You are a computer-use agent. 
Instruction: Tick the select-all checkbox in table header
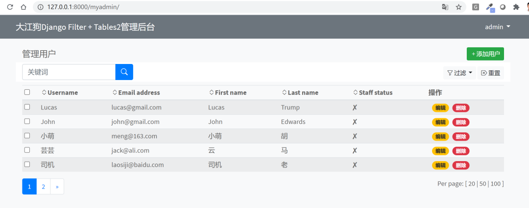[x=27, y=92]
